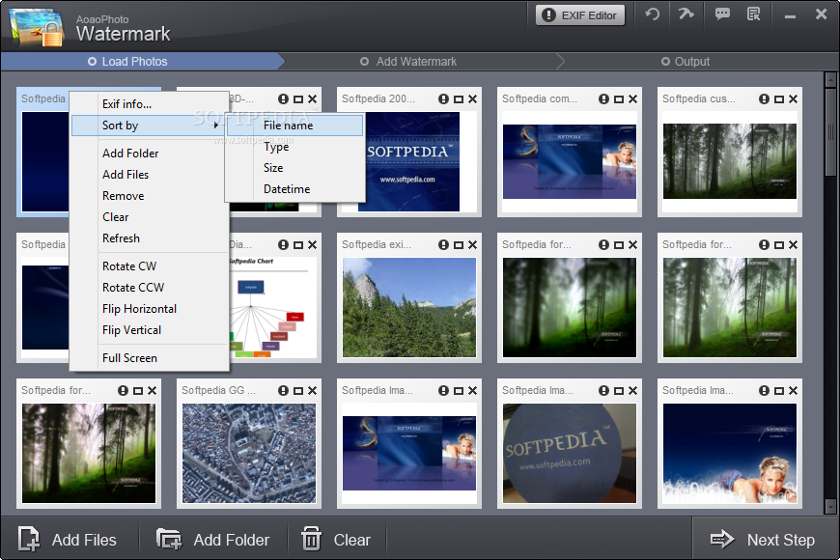The width and height of the screenshot is (840, 560).
Task: Maximize icon on Softpedia cus... card
Action: click(779, 99)
